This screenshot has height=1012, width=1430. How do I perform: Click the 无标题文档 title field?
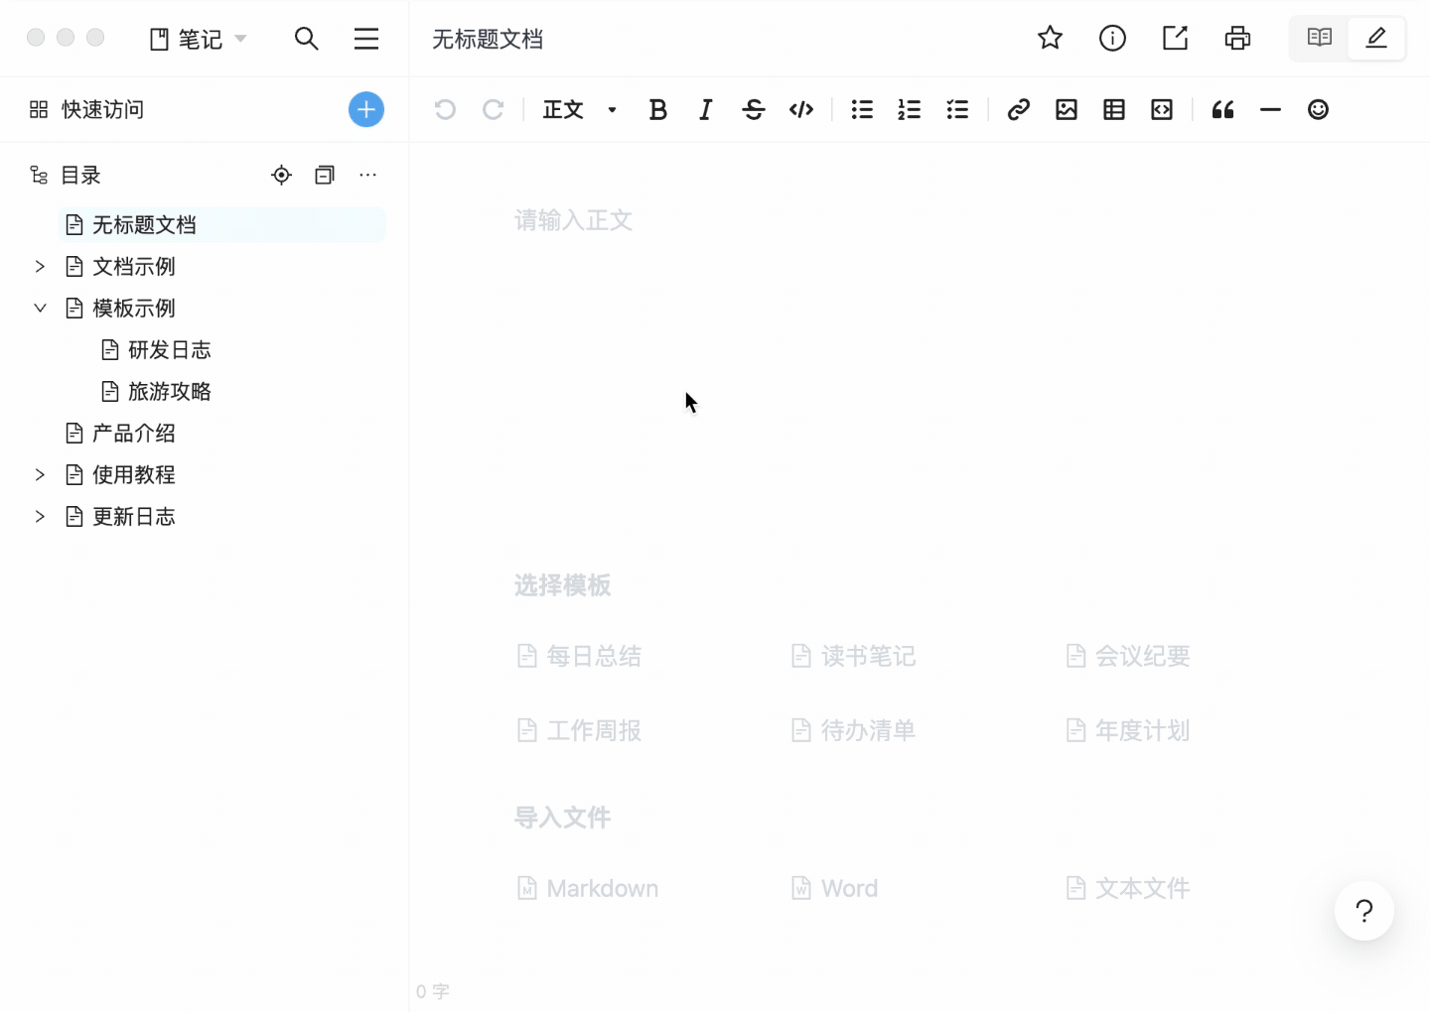click(x=488, y=39)
